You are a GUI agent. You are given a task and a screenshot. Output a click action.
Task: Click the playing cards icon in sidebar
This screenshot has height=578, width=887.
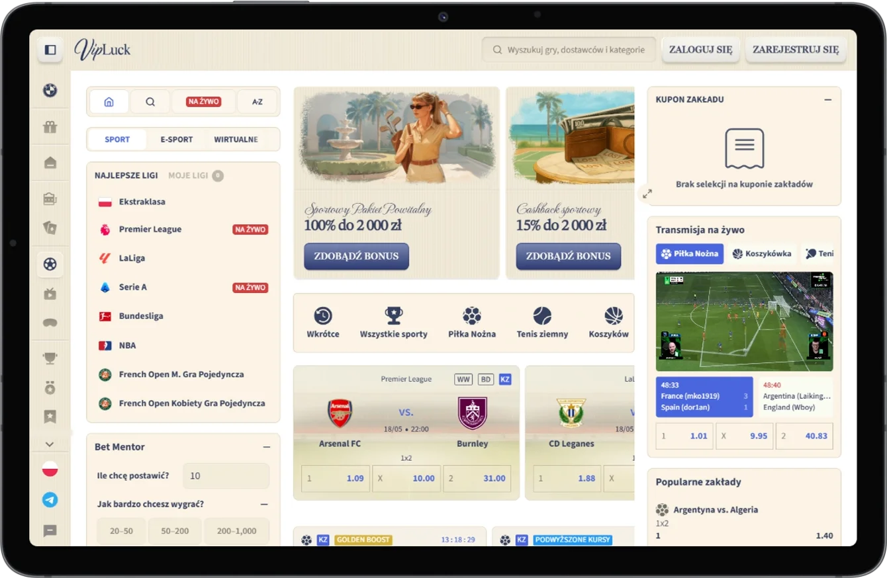point(50,227)
